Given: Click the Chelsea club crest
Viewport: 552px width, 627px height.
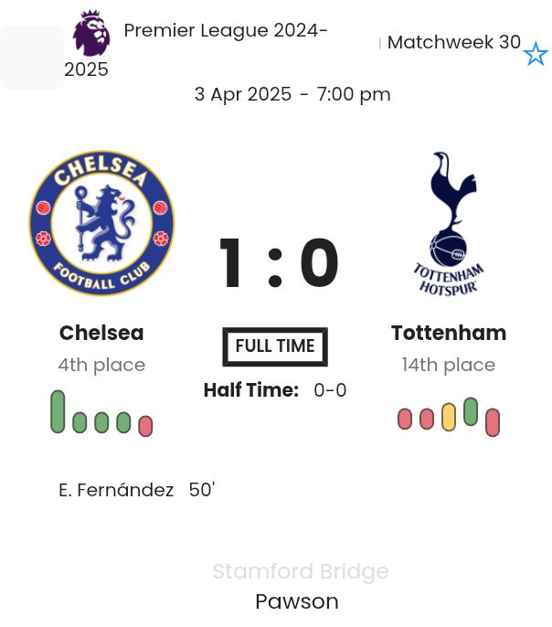Looking at the screenshot, I should point(101,223).
